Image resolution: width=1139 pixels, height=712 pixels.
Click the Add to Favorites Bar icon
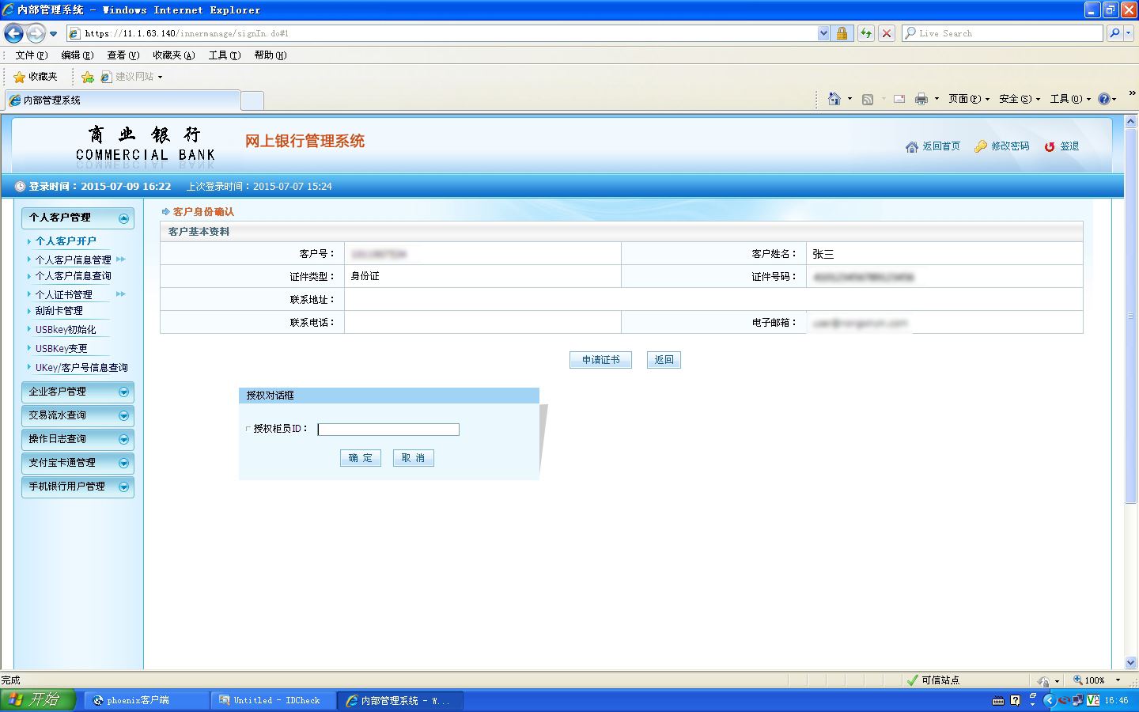[x=88, y=77]
